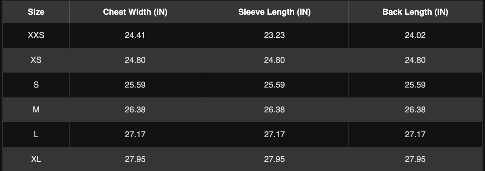The image size is (485, 171).
Task: Click the Chest Width (IN) header
Action: click(135, 12)
